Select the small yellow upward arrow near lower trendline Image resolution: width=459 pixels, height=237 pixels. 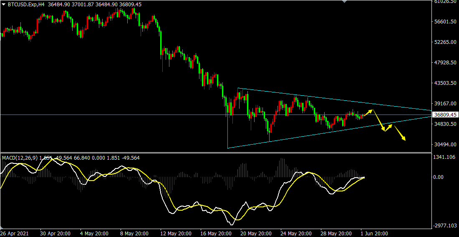click(388, 127)
